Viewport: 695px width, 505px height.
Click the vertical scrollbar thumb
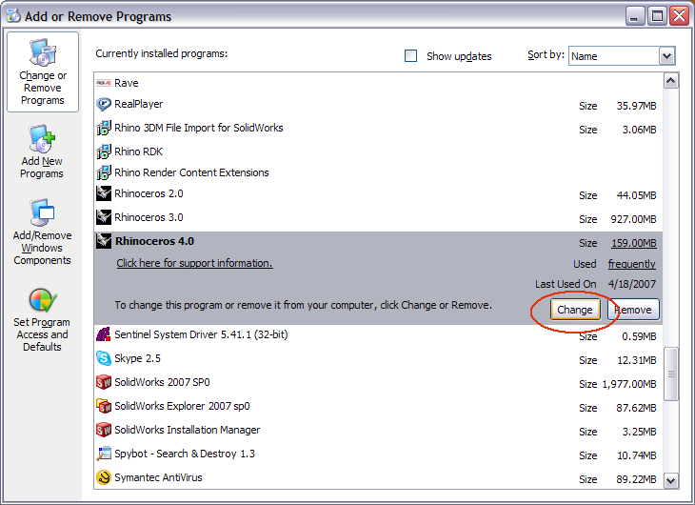pos(670,374)
